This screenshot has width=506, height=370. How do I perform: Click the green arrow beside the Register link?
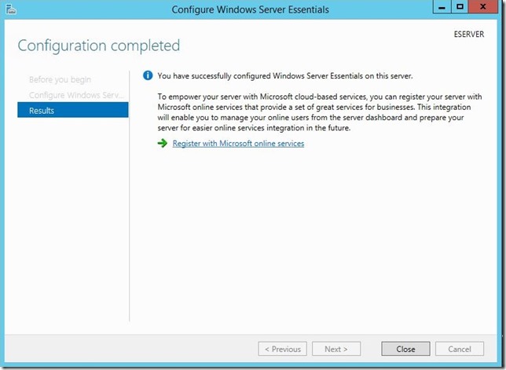162,144
